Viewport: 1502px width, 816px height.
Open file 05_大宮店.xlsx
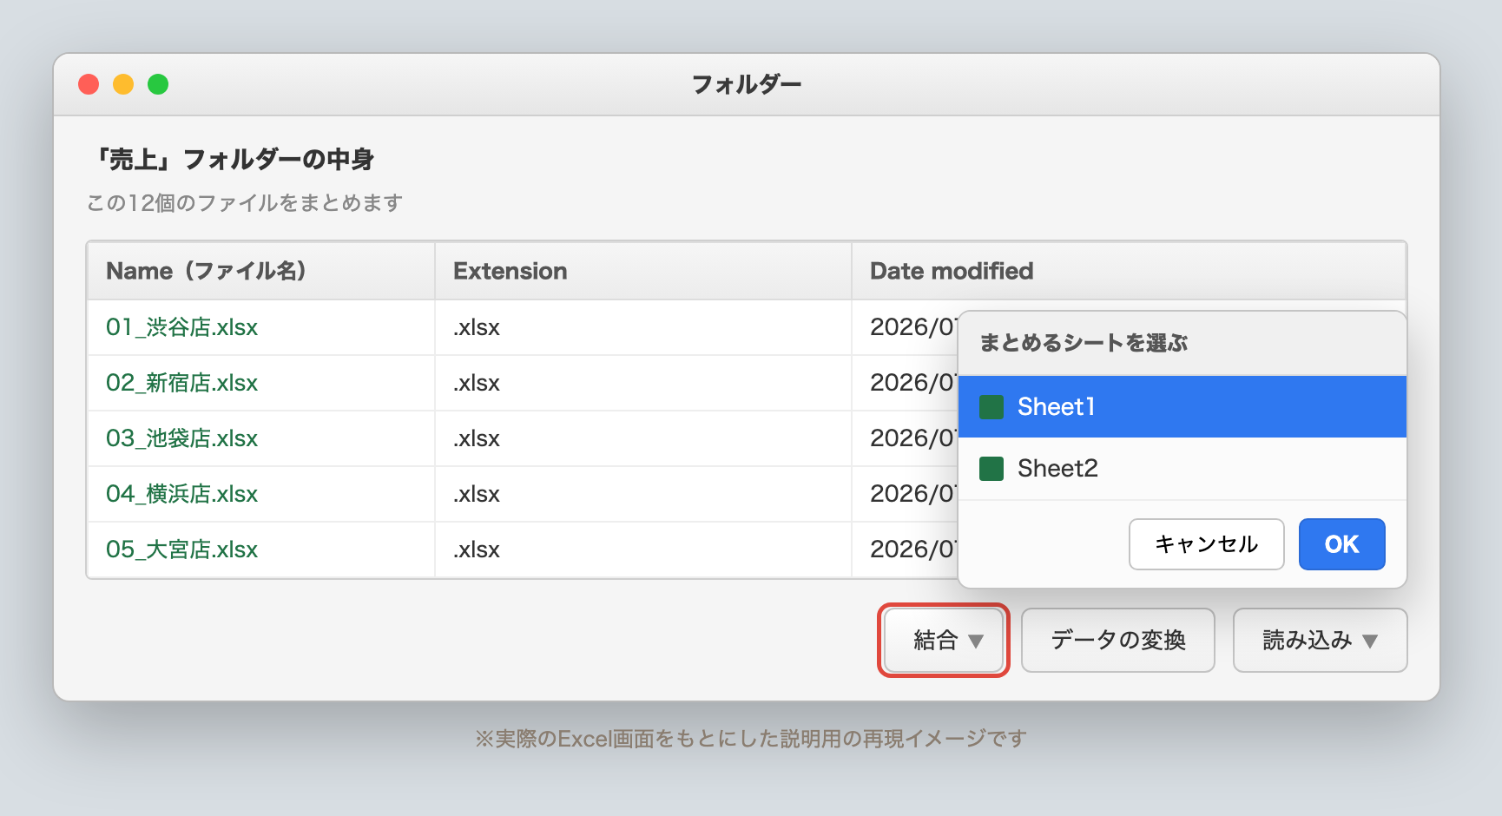tap(181, 549)
